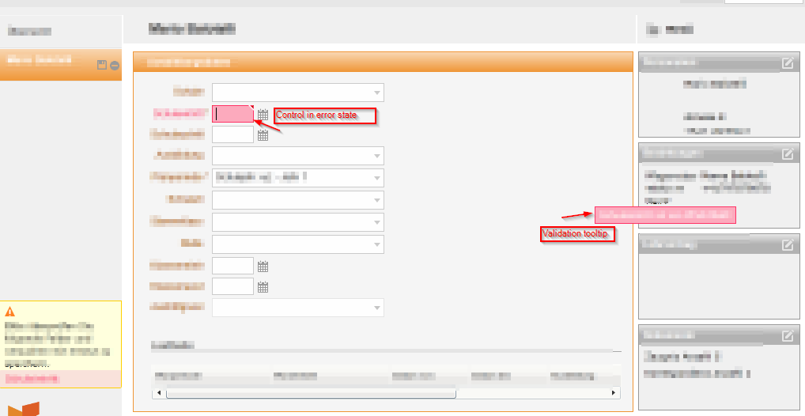
Task: Click the edit pencil icon on first right-side panel
Action: click(x=788, y=63)
